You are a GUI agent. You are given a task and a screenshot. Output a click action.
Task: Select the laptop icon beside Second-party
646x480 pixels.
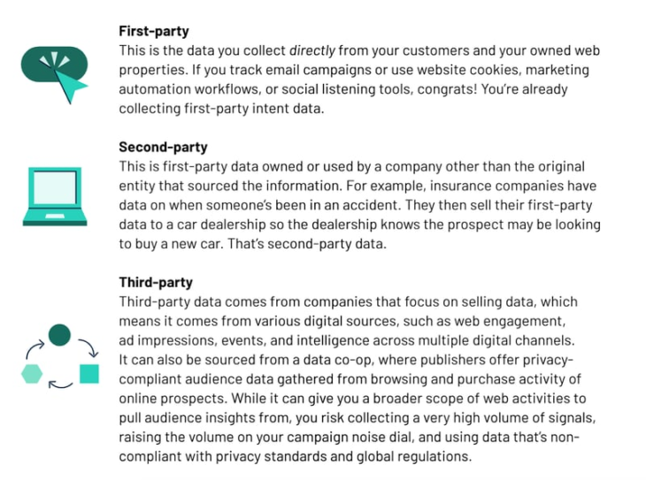point(56,196)
